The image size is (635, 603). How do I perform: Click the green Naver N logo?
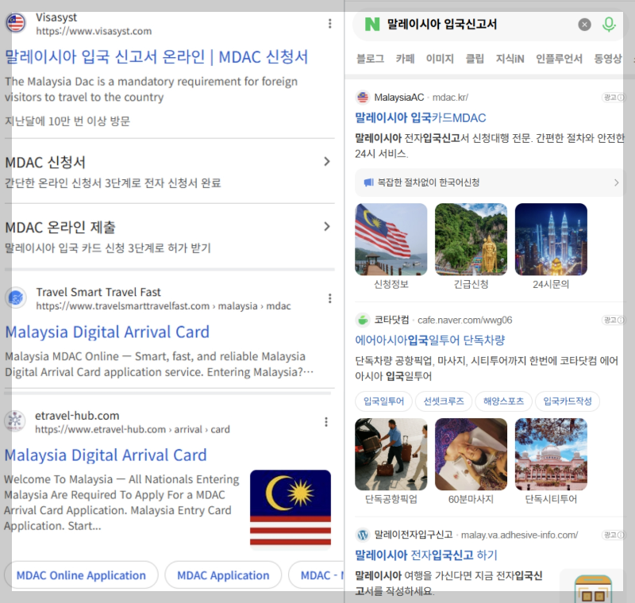coord(372,25)
